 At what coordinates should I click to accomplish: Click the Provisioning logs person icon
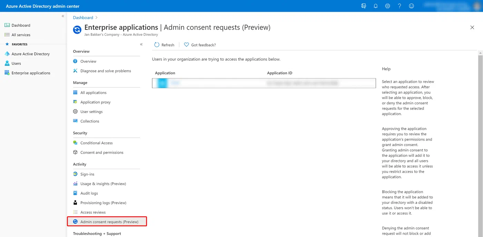pyautogui.click(x=75, y=203)
